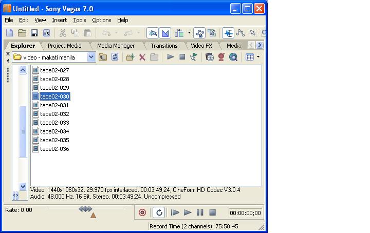This screenshot has height=233, width=370.
Task: Open the File menu
Action: (x=9, y=20)
